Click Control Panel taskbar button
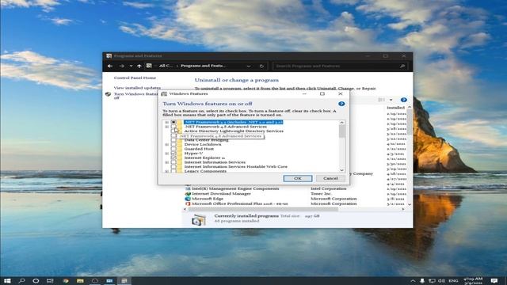 pos(109,281)
